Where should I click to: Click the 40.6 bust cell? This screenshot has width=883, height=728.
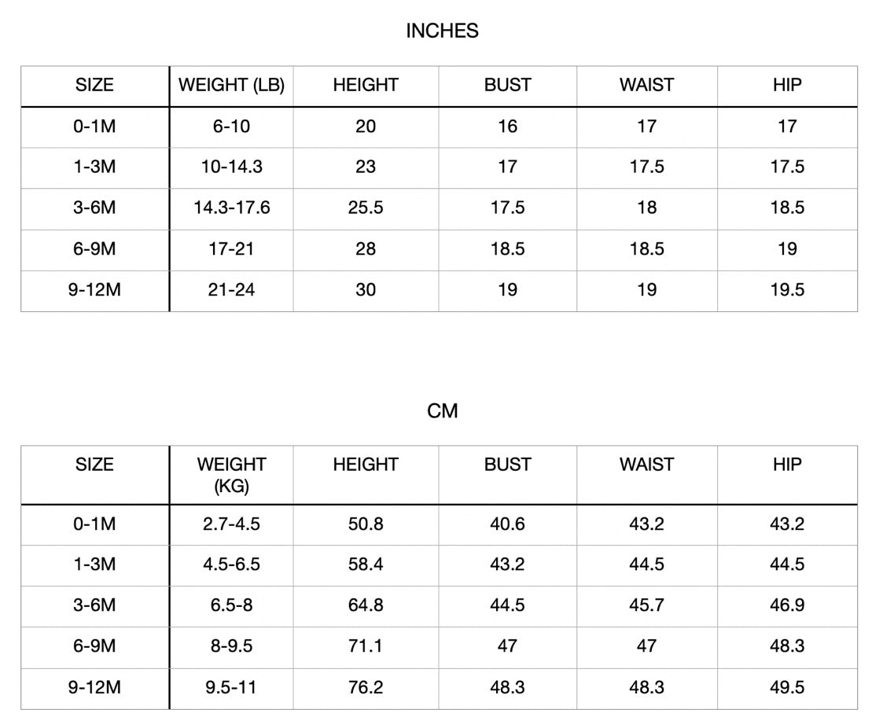tap(507, 524)
